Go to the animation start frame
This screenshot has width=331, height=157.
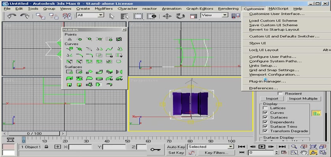point(242,147)
